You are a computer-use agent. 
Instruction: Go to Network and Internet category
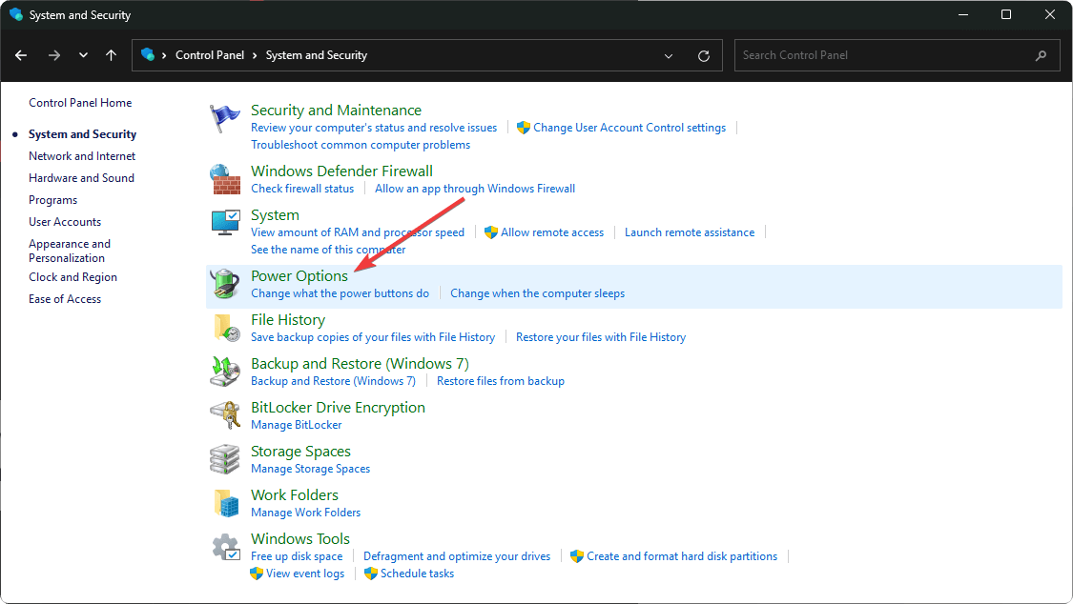[x=82, y=156]
